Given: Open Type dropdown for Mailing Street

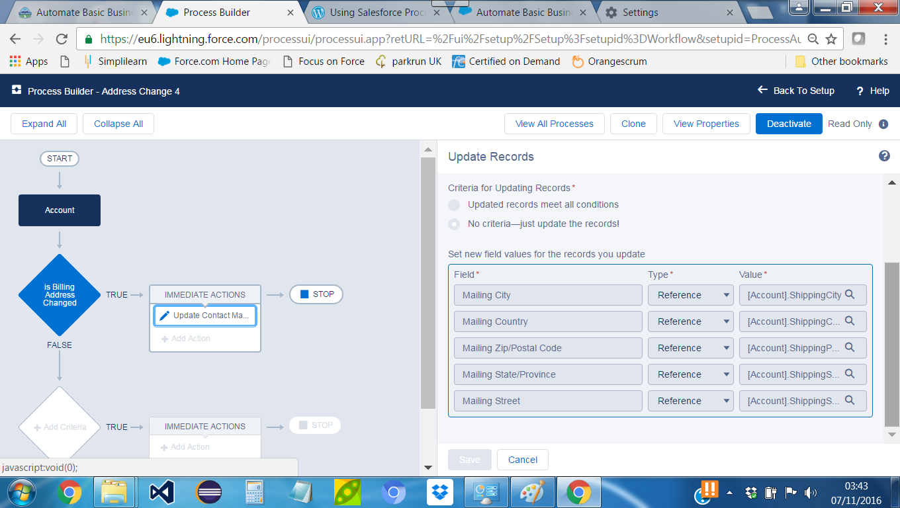Looking at the screenshot, I should point(691,401).
